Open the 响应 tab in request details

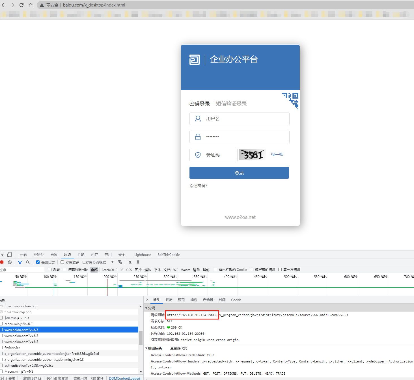(x=194, y=300)
